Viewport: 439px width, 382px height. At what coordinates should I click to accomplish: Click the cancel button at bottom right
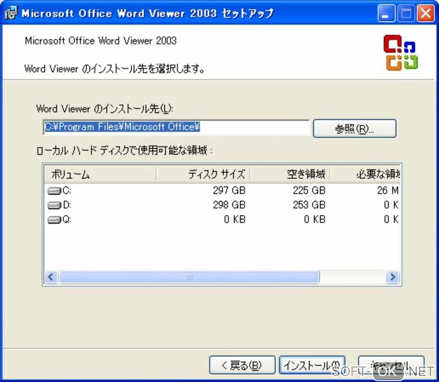pyautogui.click(x=391, y=365)
